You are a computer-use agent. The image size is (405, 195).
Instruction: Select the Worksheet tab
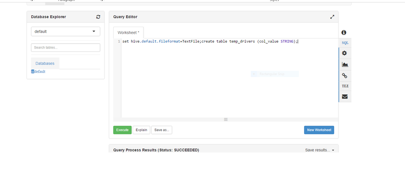[x=129, y=33]
